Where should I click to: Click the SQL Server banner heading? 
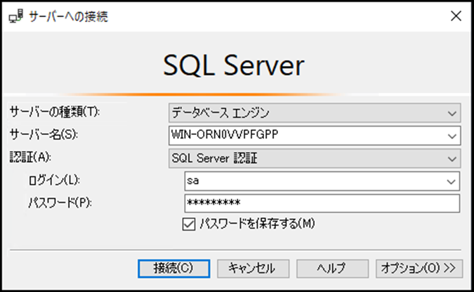[234, 65]
